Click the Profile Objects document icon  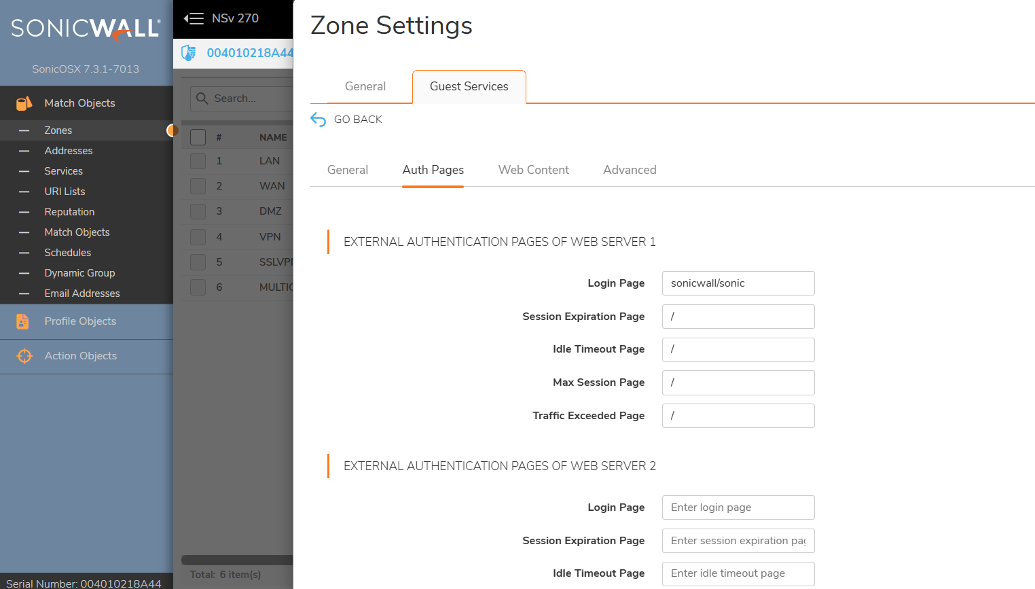click(23, 321)
